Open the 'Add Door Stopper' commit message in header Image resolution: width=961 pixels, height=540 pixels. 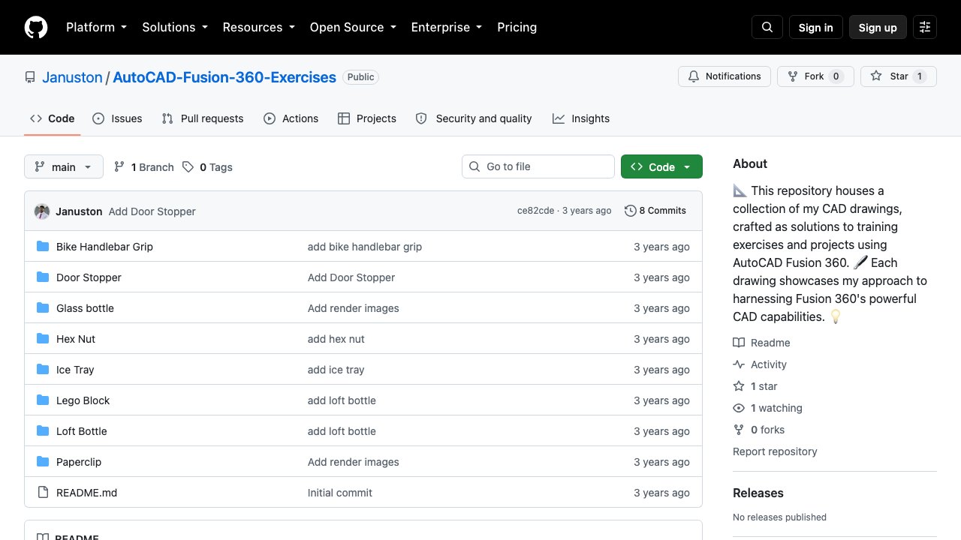(x=152, y=211)
